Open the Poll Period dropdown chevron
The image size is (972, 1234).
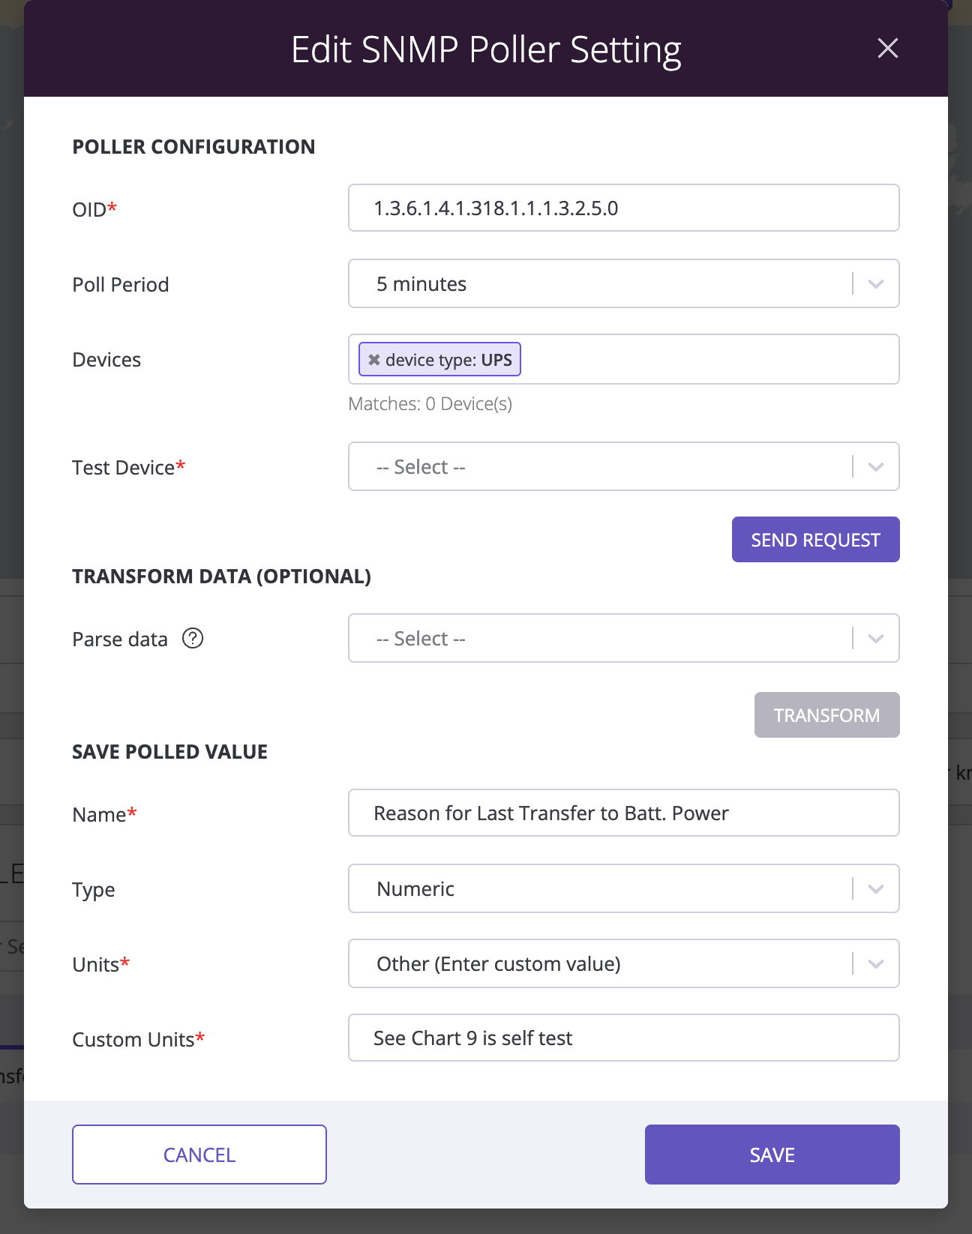pos(875,284)
